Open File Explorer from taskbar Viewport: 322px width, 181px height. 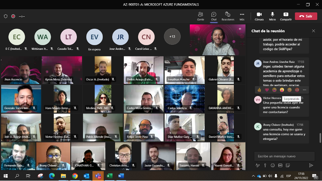63,176
